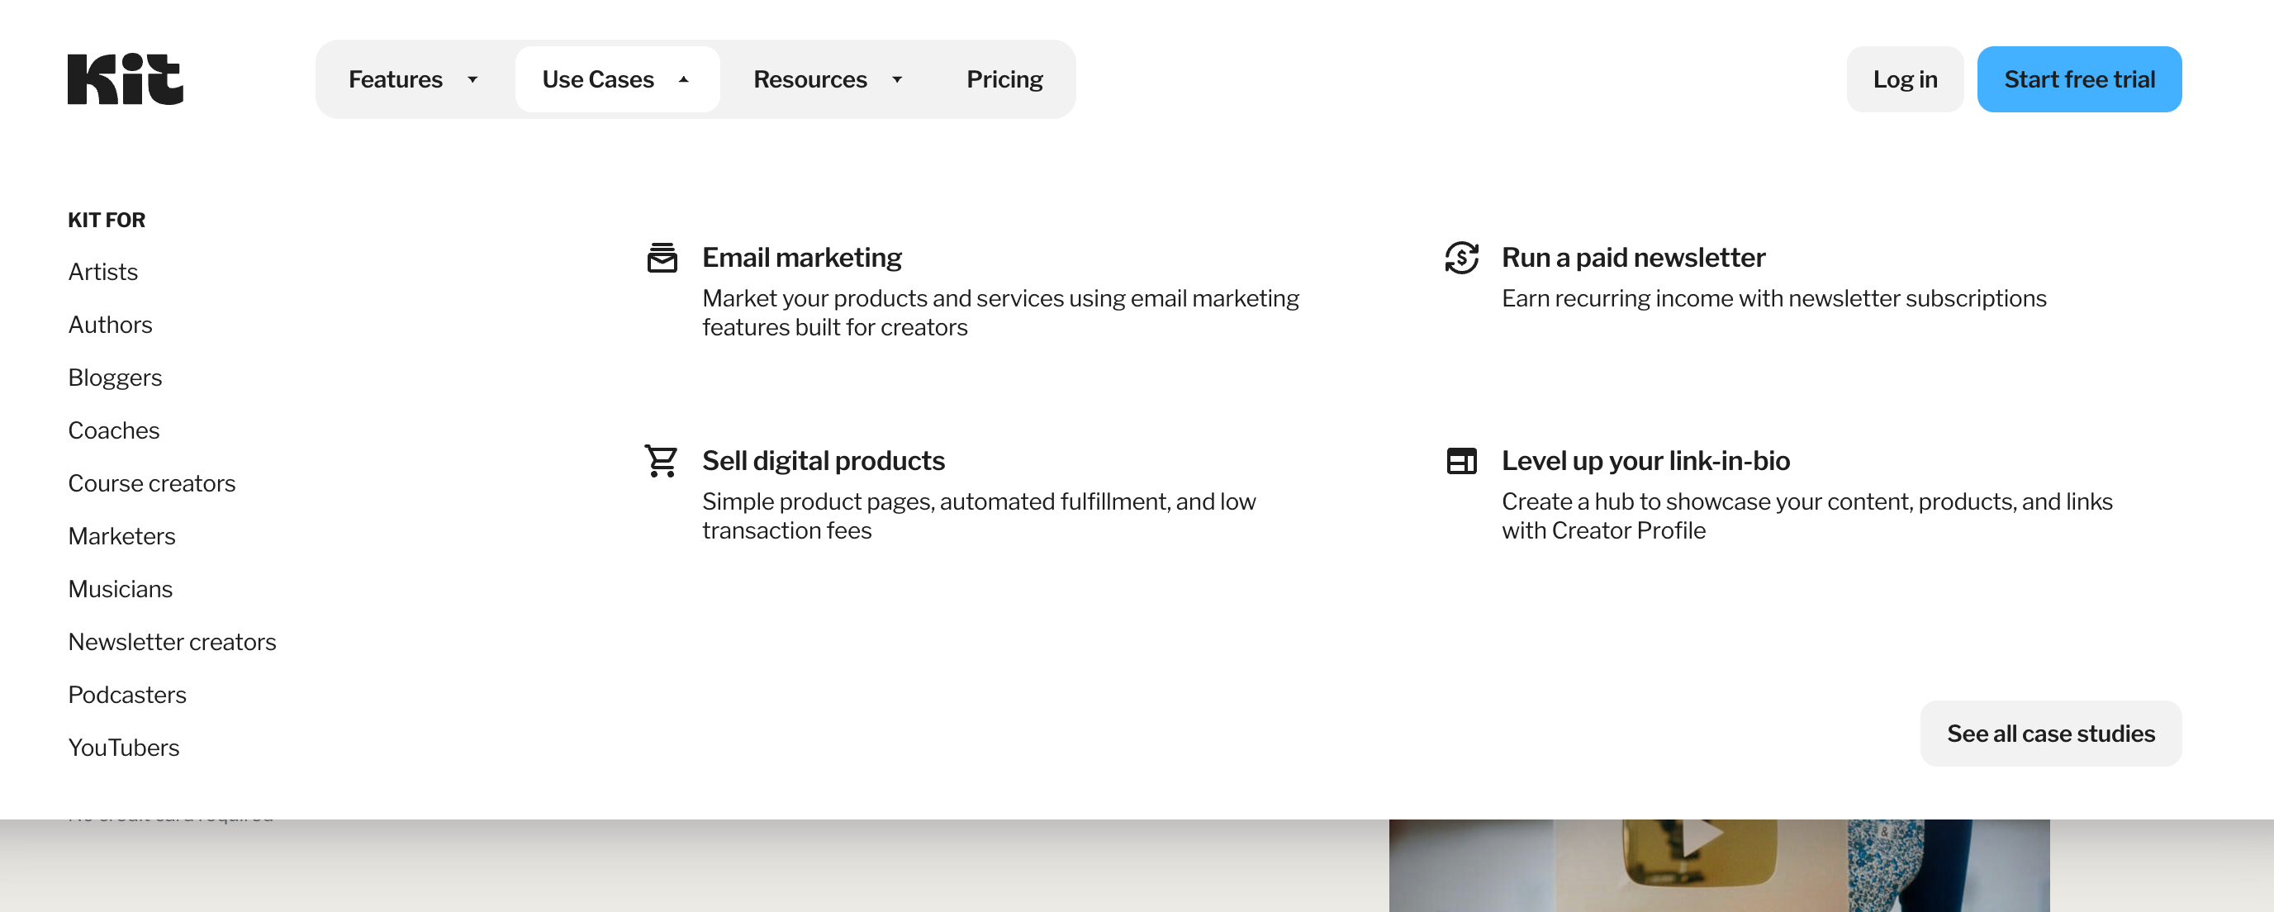Click the Email marketing envelope icon
This screenshot has height=912, width=2274.
coord(662,258)
